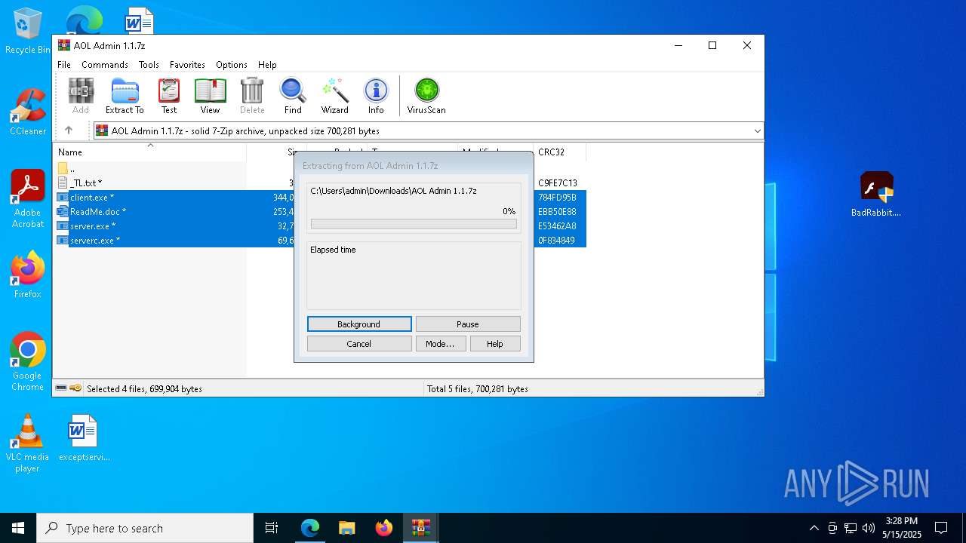This screenshot has height=543, width=966.
Task: Select VLC media player desktop icon
Action: coord(27,443)
